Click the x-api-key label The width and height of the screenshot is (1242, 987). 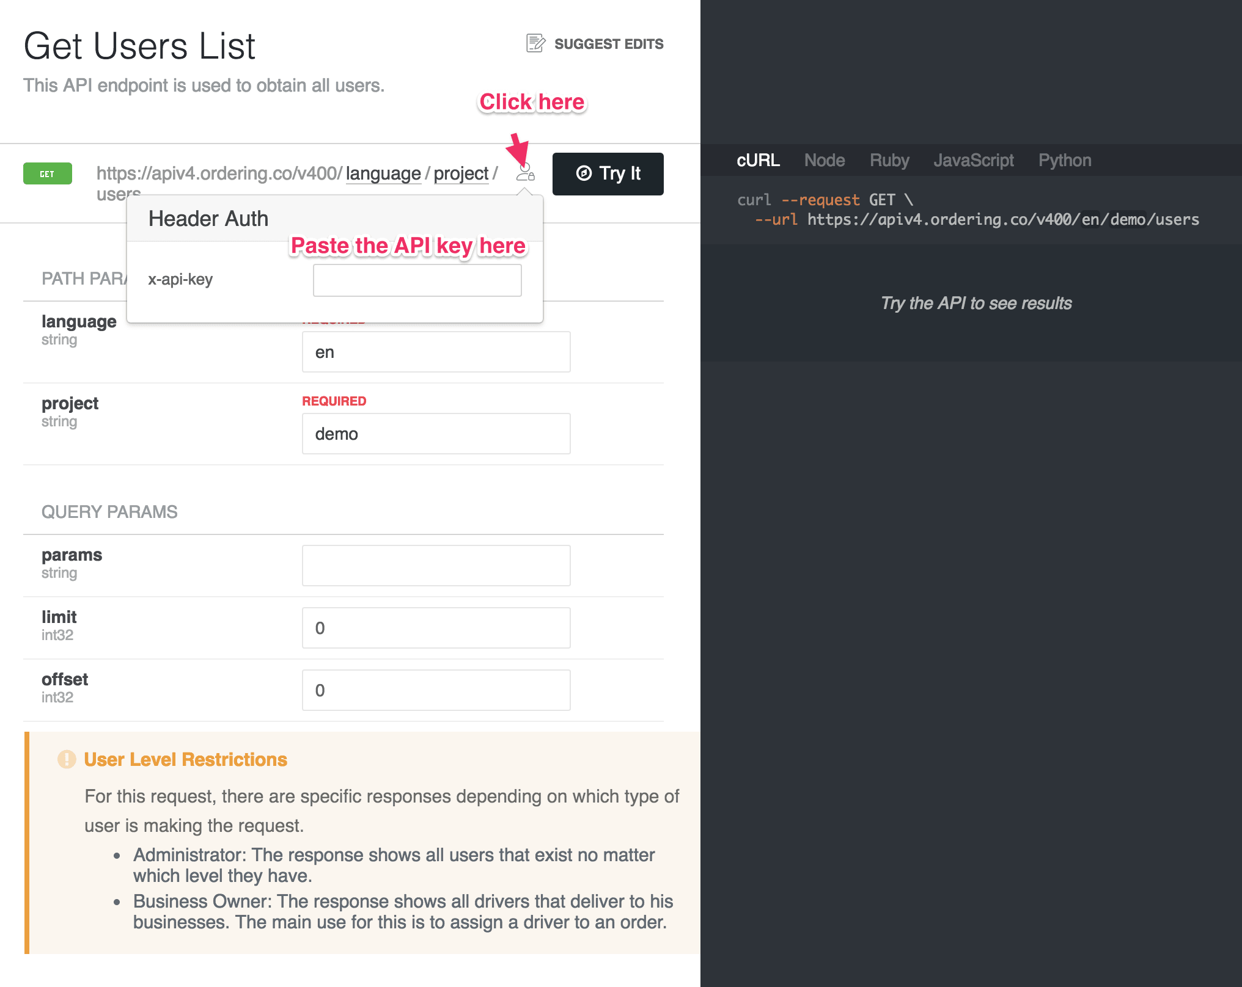180,279
